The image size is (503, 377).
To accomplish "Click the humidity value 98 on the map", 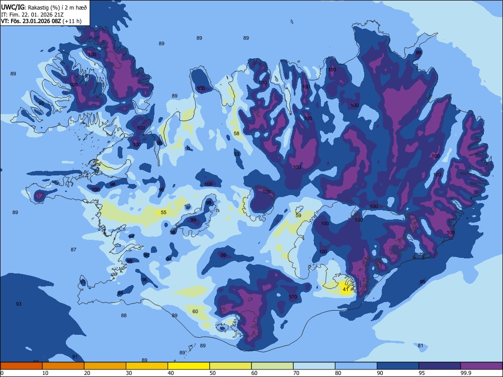I will click(x=209, y=203).
